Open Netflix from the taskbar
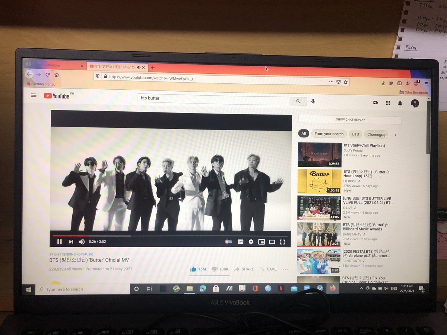This screenshot has height=335, width=447. point(280,288)
